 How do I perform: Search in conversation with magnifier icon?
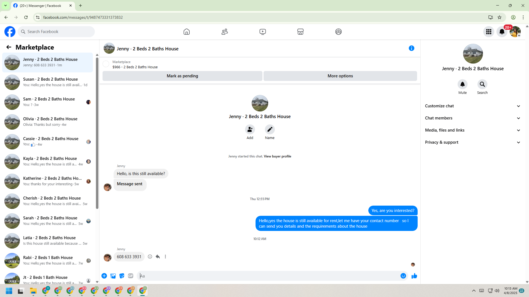[x=482, y=84]
